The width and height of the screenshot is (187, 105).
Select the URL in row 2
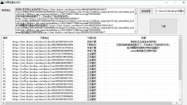(x=44, y=45)
